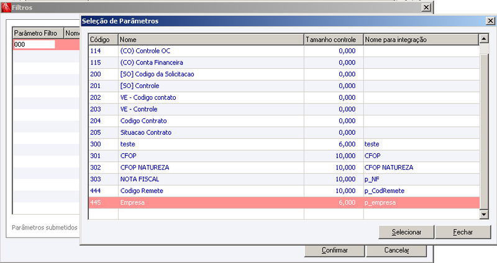Click integration name p_empresa
The width and height of the screenshot is (497, 263).
421,203
